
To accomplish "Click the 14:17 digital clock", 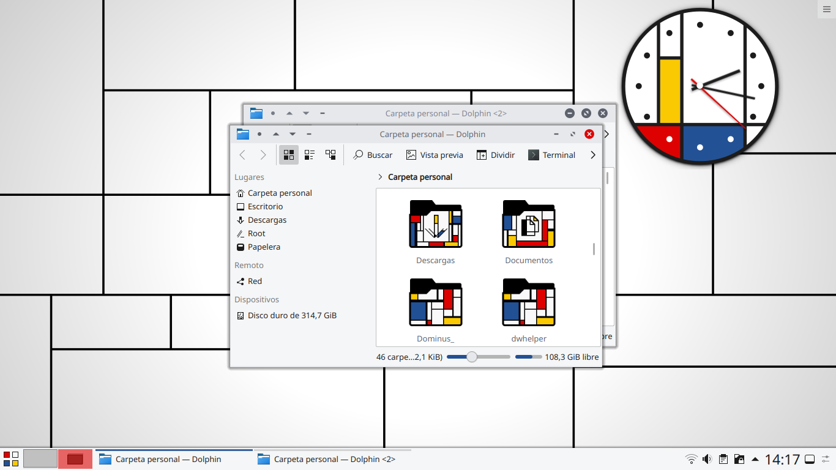I will coord(783,459).
